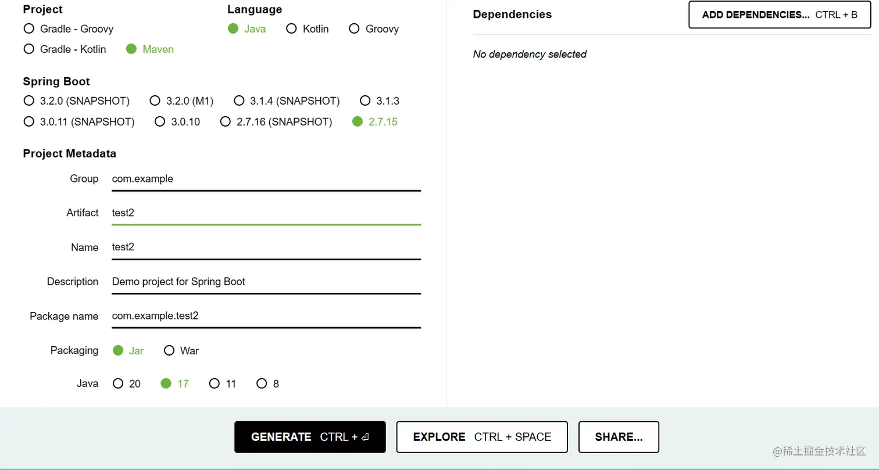Choose Spring Boot 3.0.11 (SNAPSHOT)
The height and width of the screenshot is (470, 879).
pyautogui.click(x=79, y=121)
